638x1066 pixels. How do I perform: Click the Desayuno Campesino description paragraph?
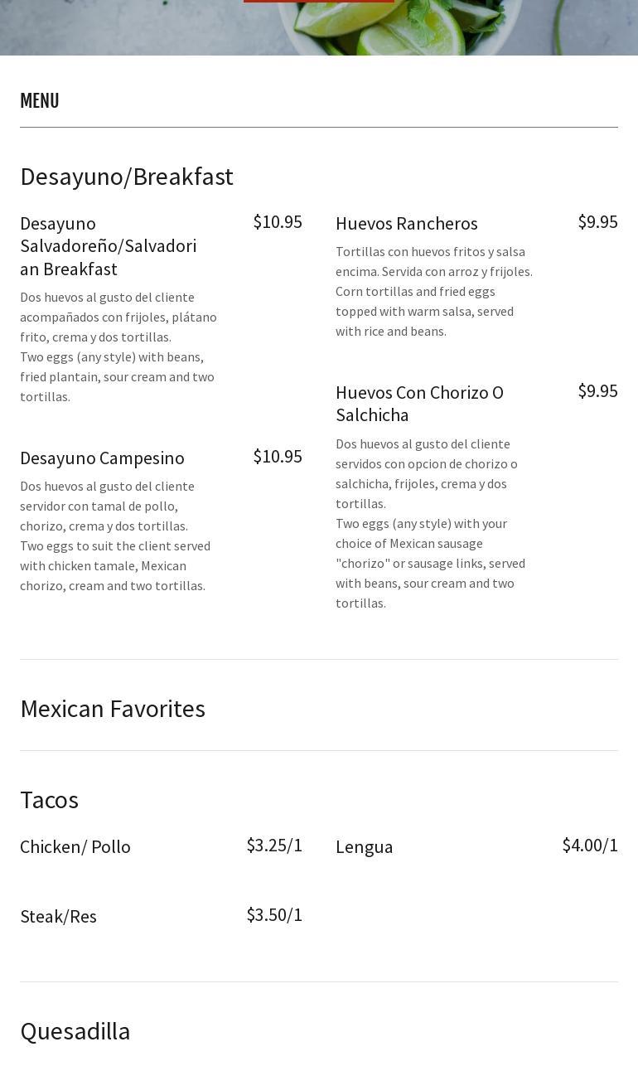pyautogui.click(x=115, y=535)
